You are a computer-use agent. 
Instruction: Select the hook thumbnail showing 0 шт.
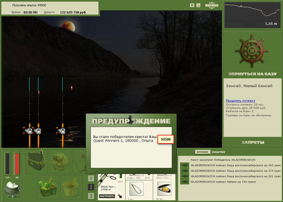click(137, 189)
